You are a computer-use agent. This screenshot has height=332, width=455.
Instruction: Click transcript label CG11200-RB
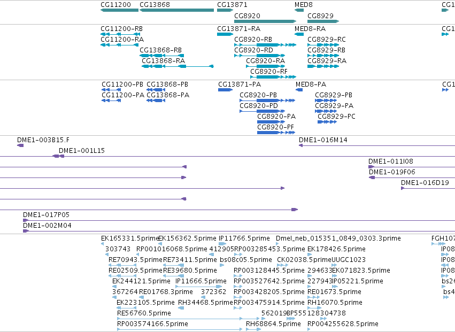click(x=121, y=29)
